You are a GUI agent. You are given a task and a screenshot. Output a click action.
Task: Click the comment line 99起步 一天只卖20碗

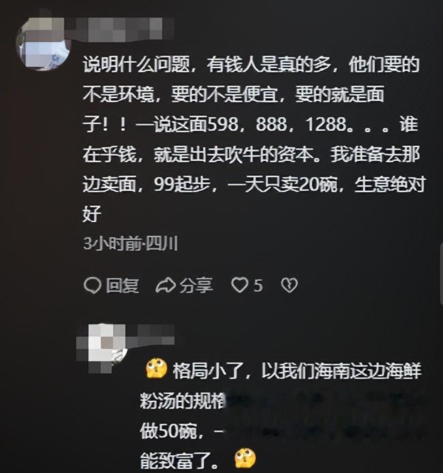(254, 184)
